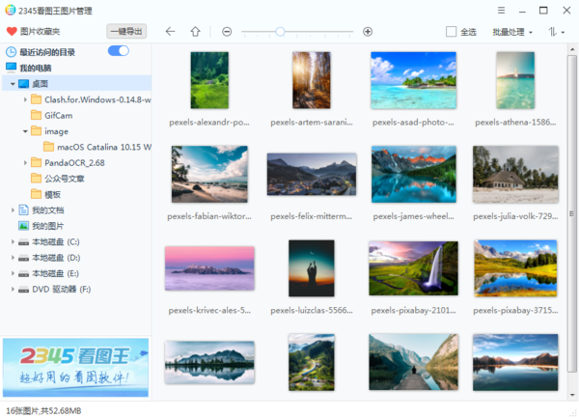Open the pexels-pixabay-2101 waterfall thumbnail
Screen dimensions: 579x419
click(413, 267)
